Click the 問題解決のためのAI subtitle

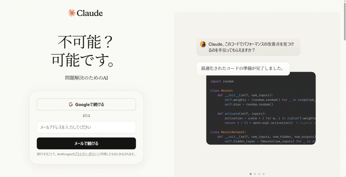tap(86, 78)
